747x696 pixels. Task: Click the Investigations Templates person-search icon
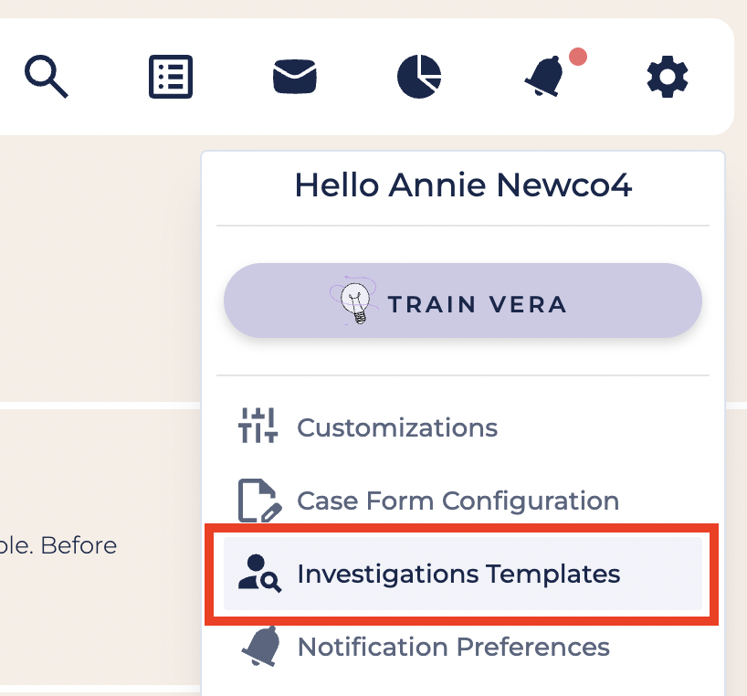(x=259, y=574)
